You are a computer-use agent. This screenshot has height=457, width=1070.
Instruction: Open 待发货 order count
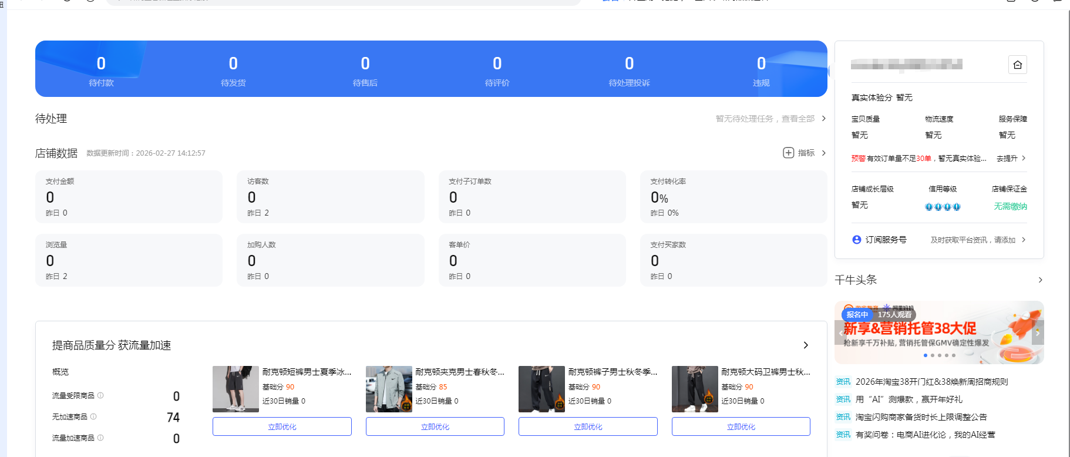pyautogui.click(x=233, y=70)
